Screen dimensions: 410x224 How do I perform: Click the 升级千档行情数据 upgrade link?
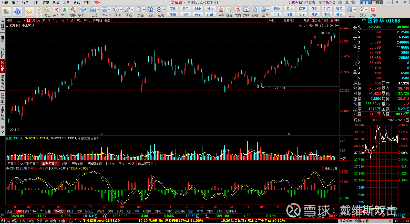pos(302,2)
